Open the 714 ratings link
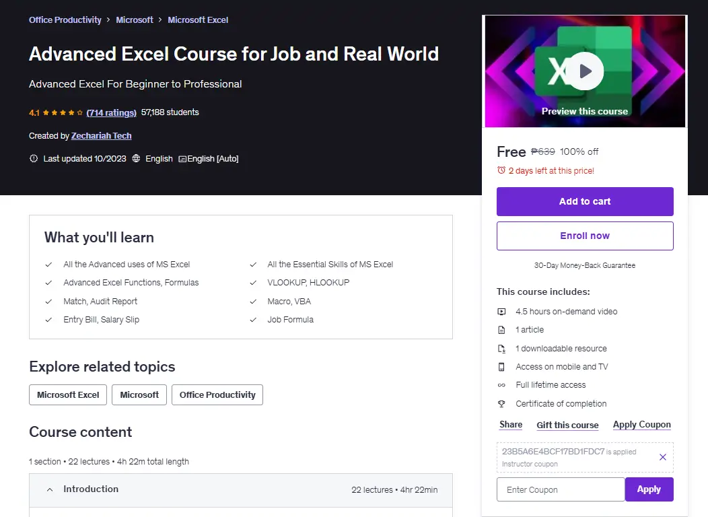708x517 pixels. 112,112
